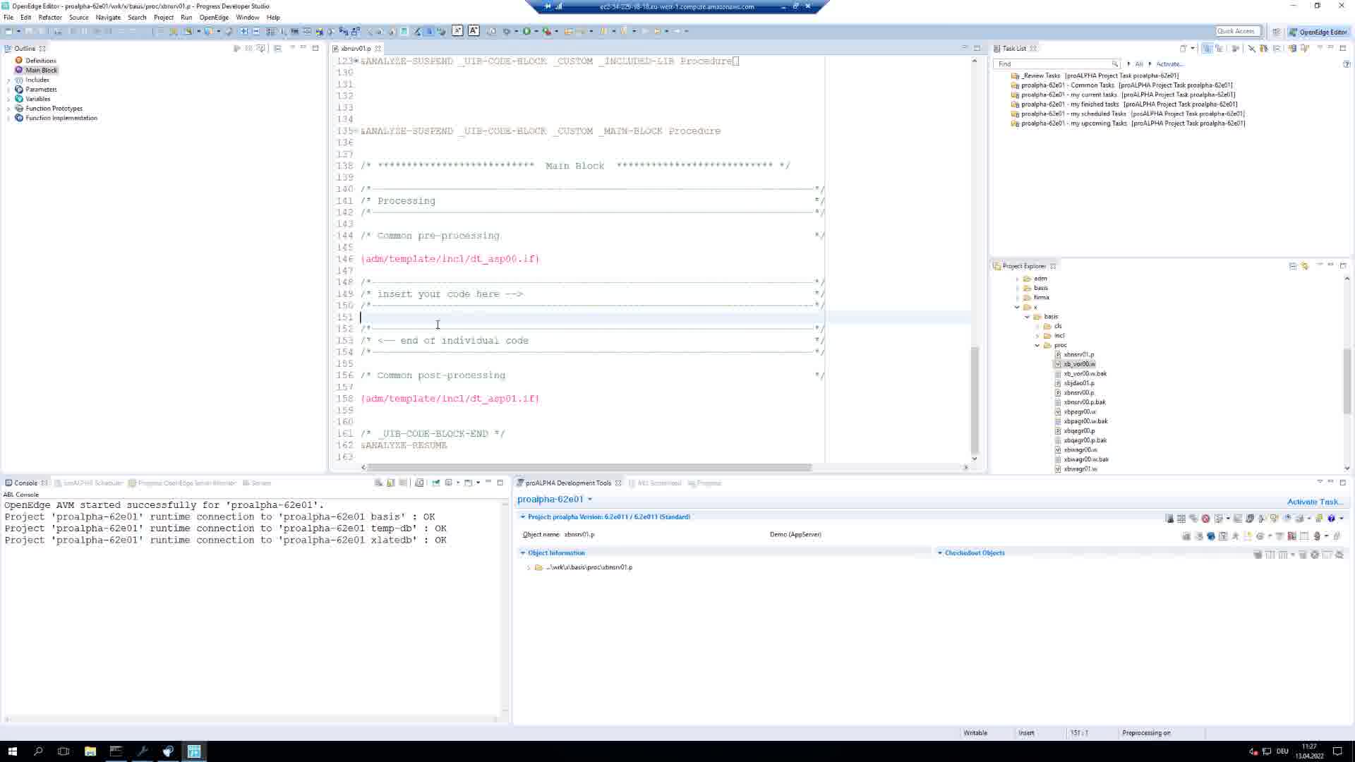Expand the Parameters node in Outline
1355x762 pixels.
coord(8,90)
